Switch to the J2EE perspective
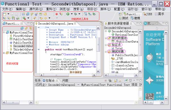Viewport: 171px width, 110px height. (148, 14)
